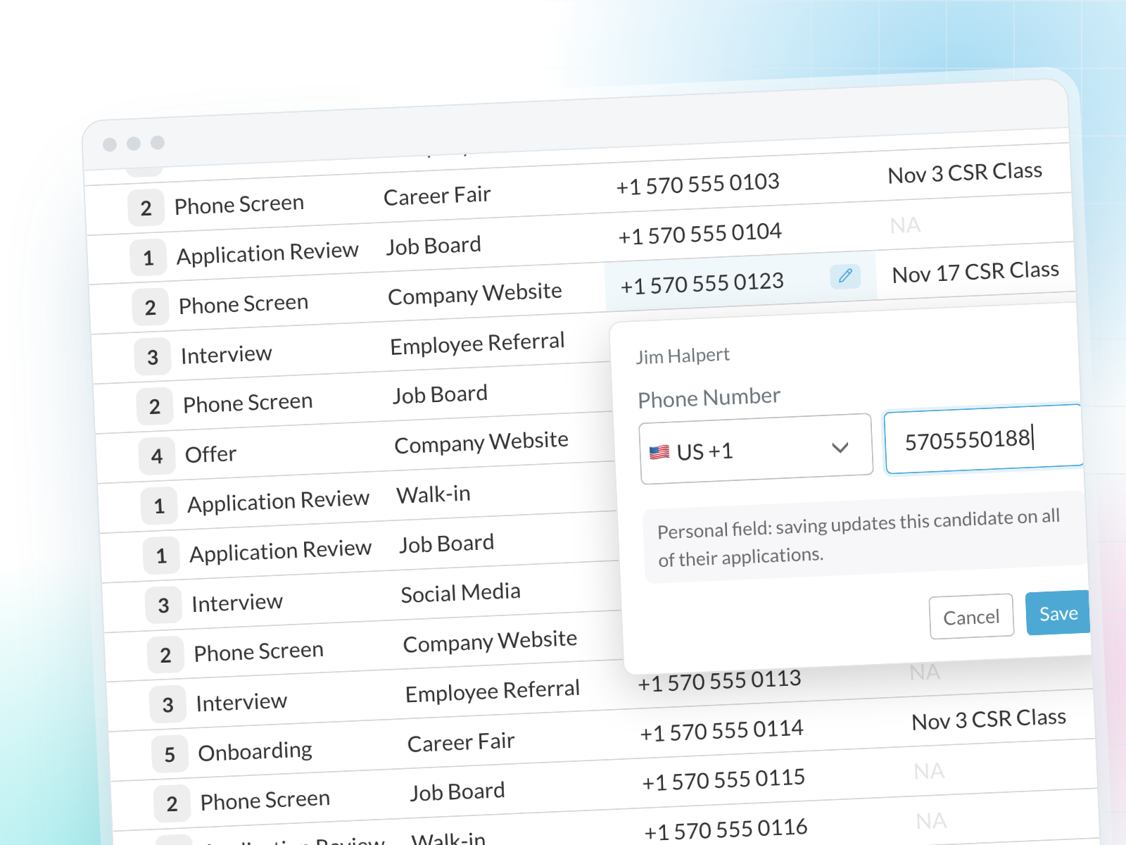Click the Walk-in source next to Application Review

[434, 494]
